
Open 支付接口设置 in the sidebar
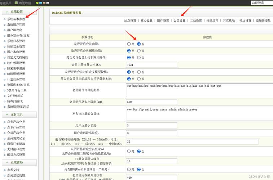point(16,149)
